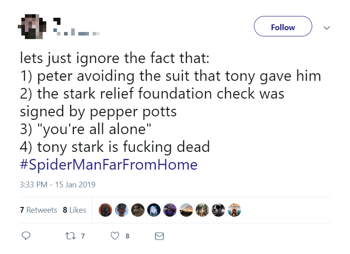
Task: Expand the tweet options chevron
Action: pyautogui.click(x=326, y=28)
